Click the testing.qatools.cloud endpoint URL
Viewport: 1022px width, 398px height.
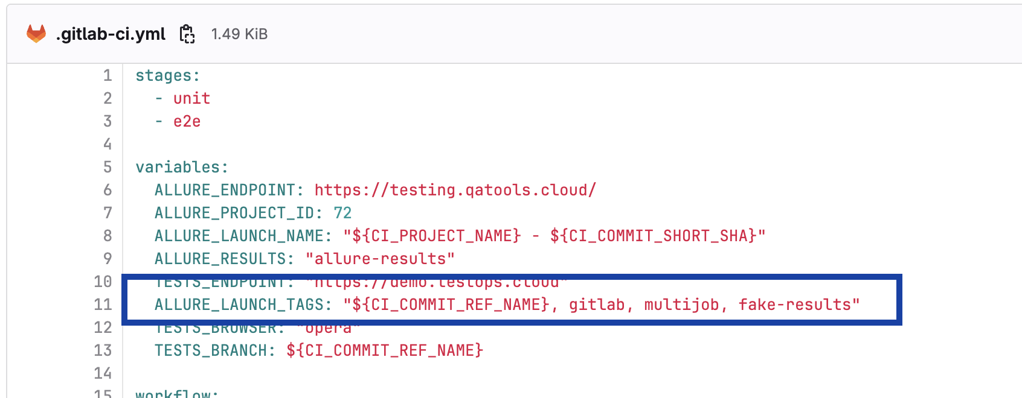coord(455,190)
